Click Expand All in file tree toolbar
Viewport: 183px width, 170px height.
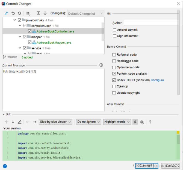(x=39, y=13)
